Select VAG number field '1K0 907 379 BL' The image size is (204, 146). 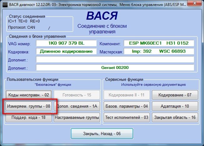tap(66, 43)
